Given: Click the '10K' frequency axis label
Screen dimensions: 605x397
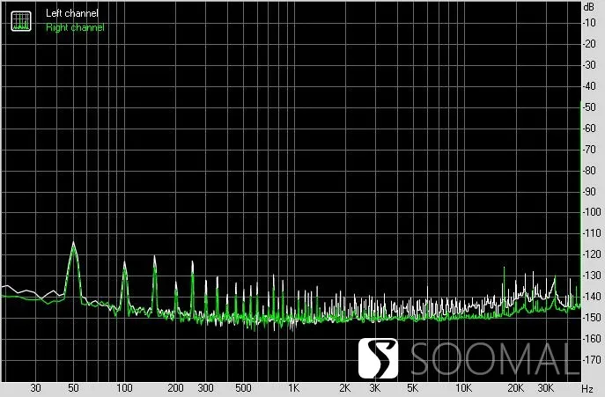Looking at the screenshot, I should click(x=463, y=387).
